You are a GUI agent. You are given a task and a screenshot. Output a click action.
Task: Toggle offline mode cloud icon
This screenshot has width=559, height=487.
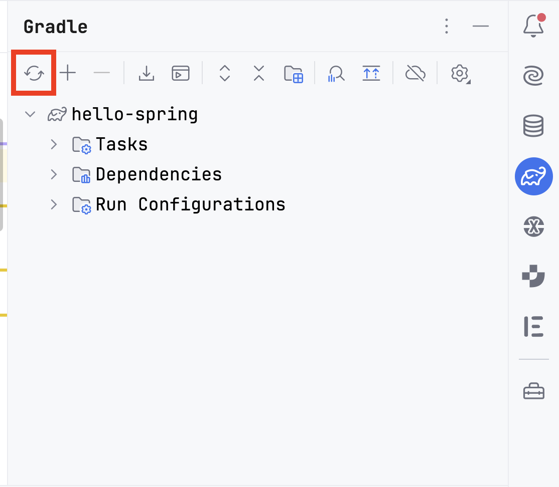pyautogui.click(x=415, y=73)
